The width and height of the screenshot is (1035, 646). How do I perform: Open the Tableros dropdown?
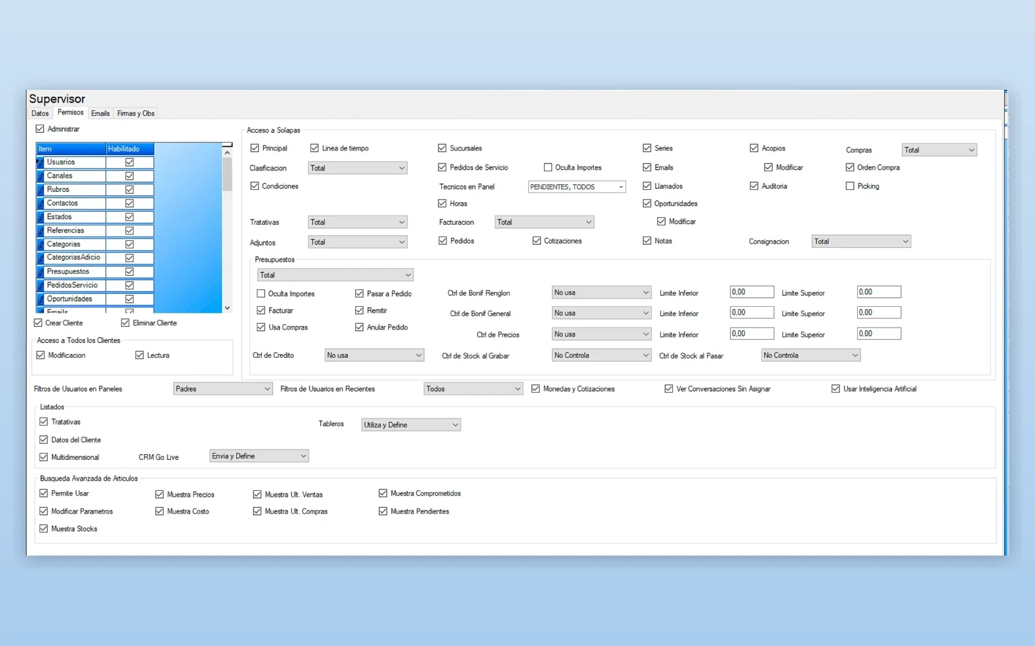click(411, 425)
